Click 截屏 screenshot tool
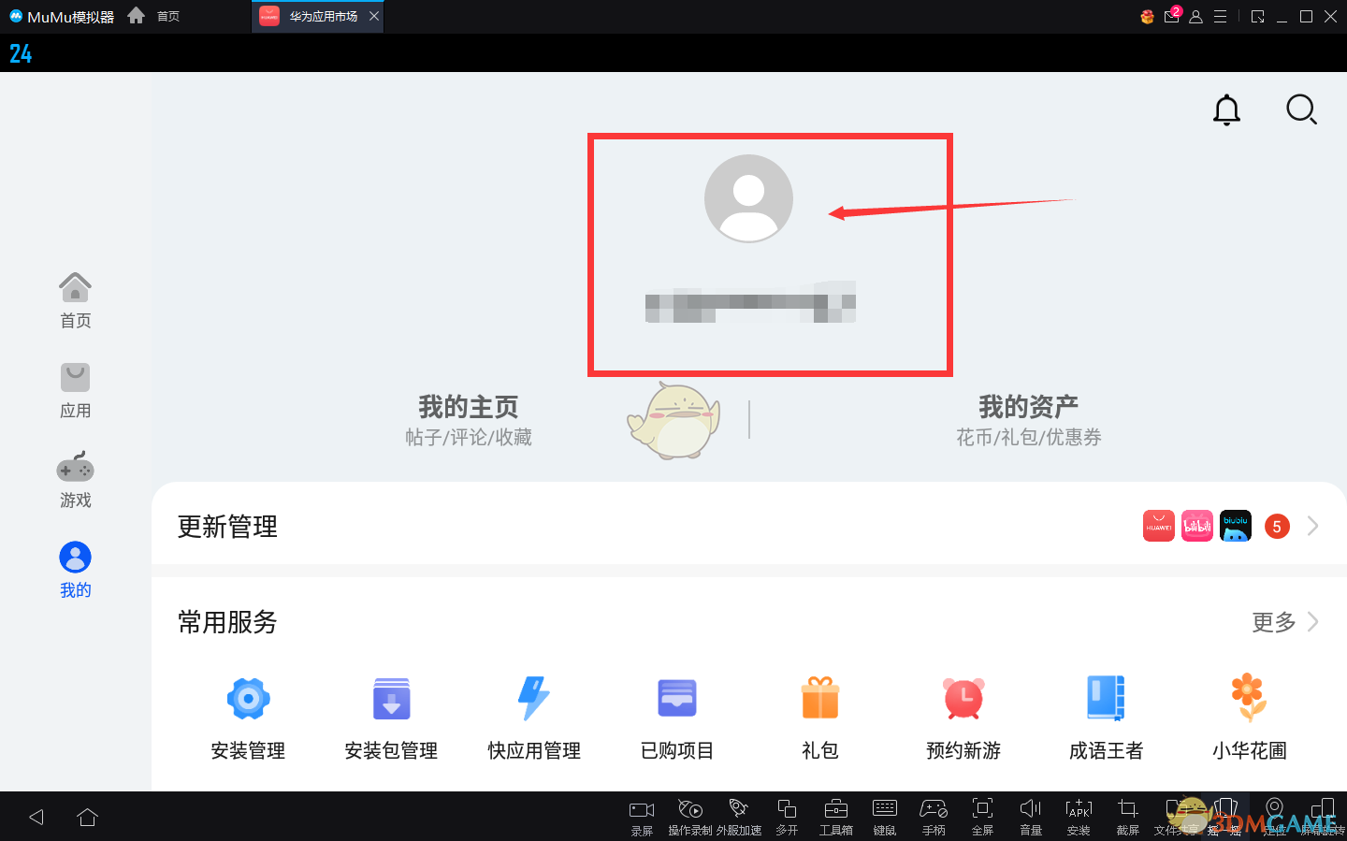Viewport: 1347px width, 841px height. pos(1128,817)
